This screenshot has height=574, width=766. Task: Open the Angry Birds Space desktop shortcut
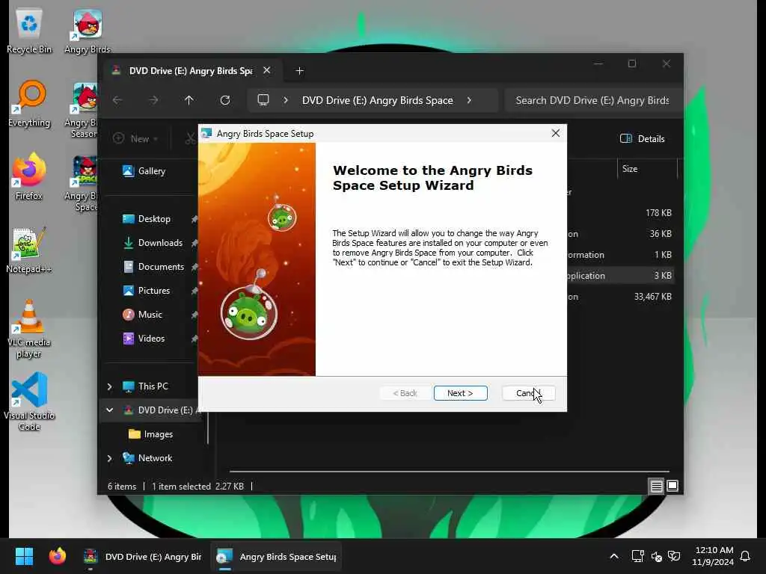[81, 184]
